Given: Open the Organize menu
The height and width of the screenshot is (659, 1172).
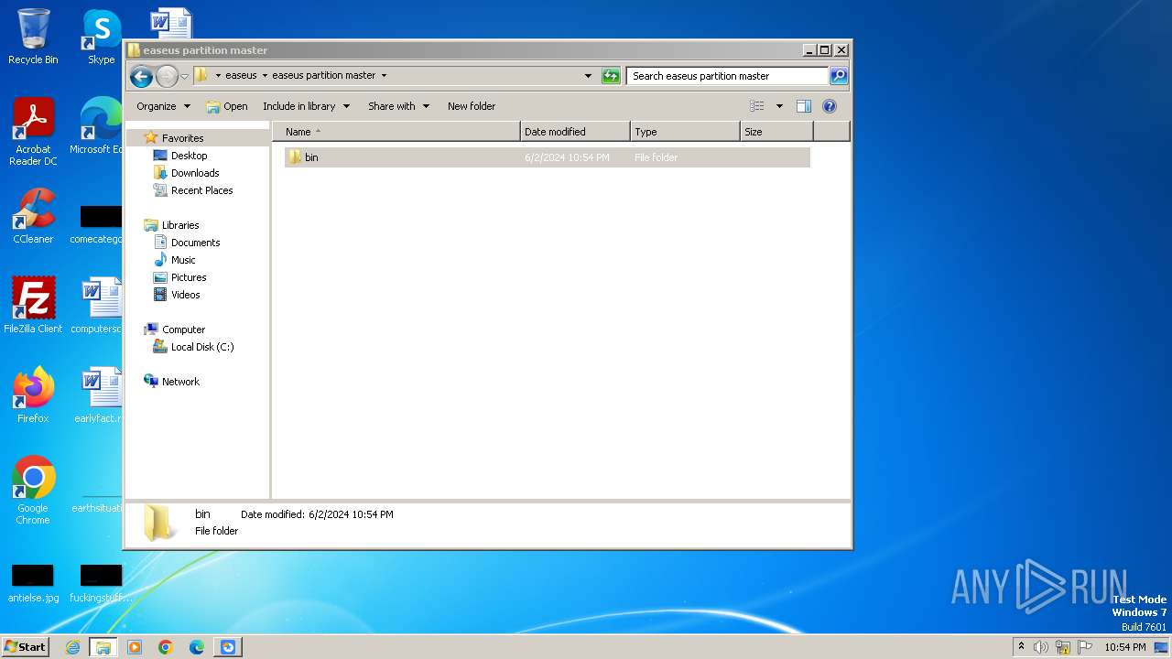Looking at the screenshot, I should pos(163,106).
